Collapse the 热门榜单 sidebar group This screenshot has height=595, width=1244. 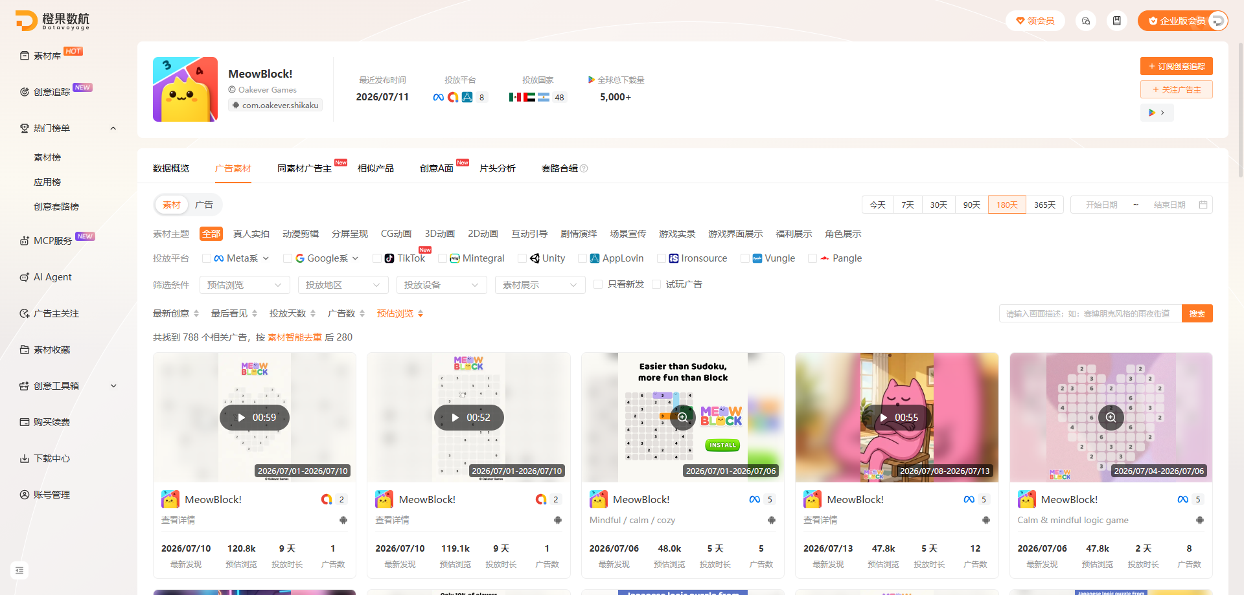tap(113, 128)
